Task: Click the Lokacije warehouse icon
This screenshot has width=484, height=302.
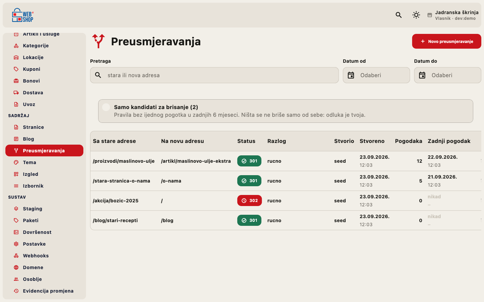Action: (16, 57)
